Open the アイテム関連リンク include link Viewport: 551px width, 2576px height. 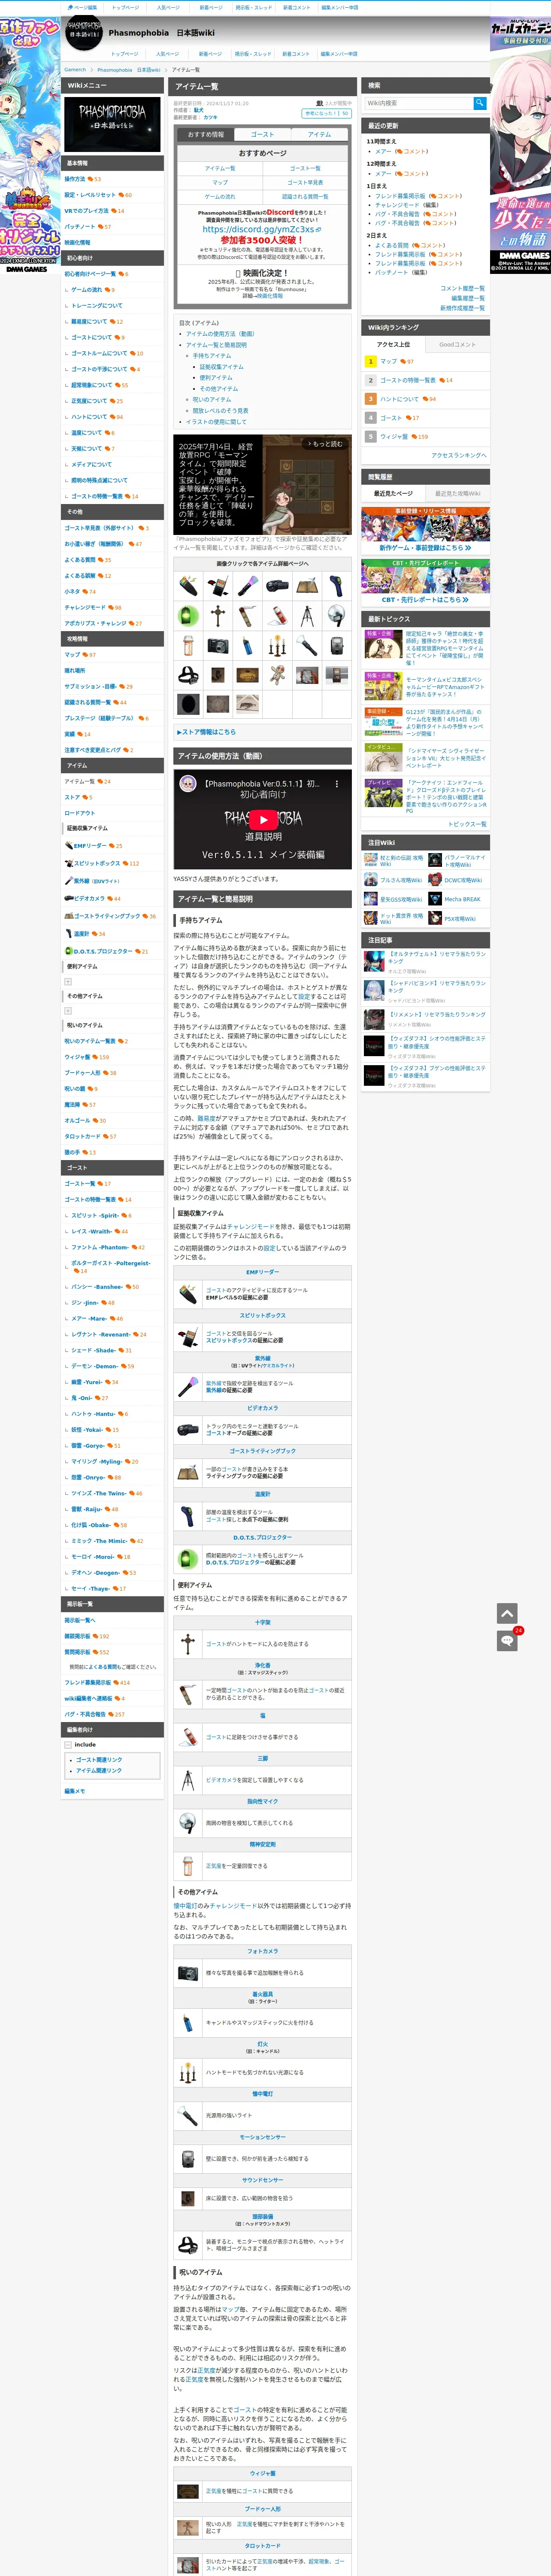[99, 1770]
